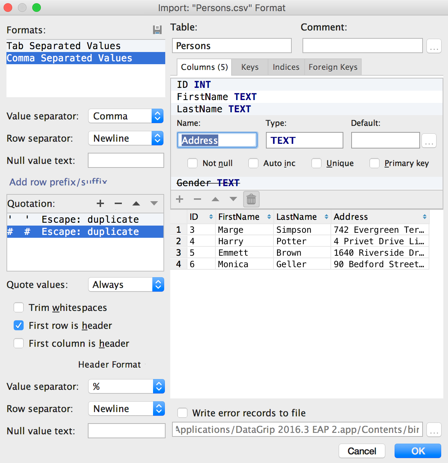Enable Write error records to file
The height and width of the screenshot is (463, 448).
point(183,413)
